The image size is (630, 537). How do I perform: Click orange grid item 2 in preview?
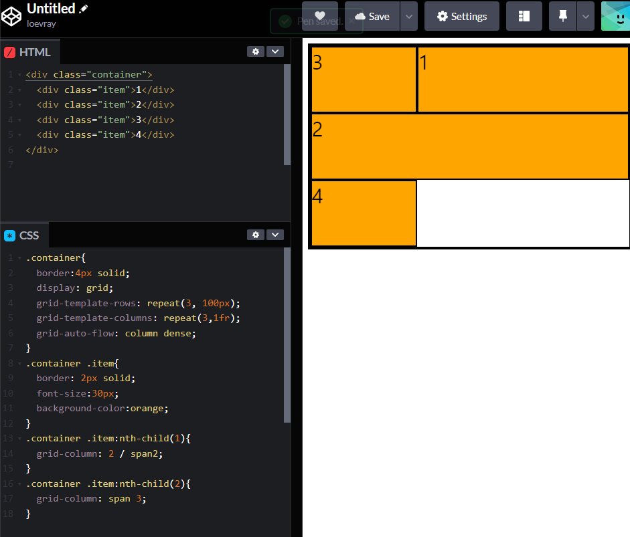pyautogui.click(x=470, y=146)
